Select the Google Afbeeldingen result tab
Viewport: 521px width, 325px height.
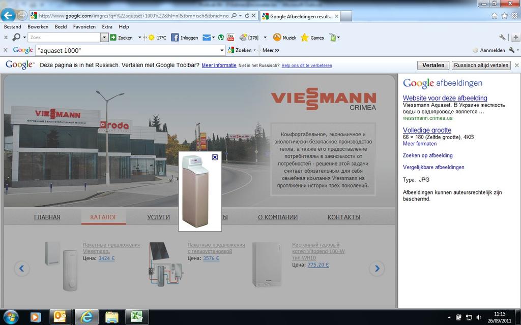tap(300, 16)
